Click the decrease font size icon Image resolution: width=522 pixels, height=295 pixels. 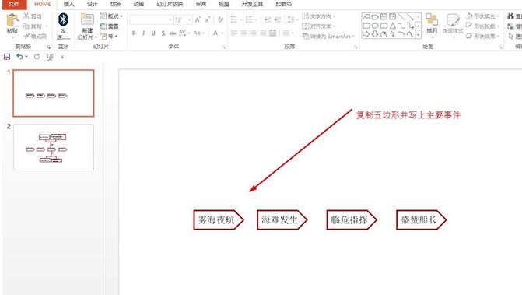pos(208,20)
